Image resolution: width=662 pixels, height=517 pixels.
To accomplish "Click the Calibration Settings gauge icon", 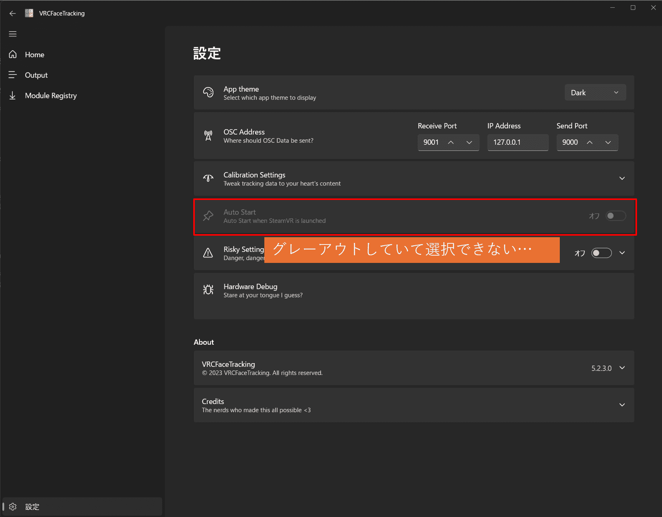I will tap(208, 178).
